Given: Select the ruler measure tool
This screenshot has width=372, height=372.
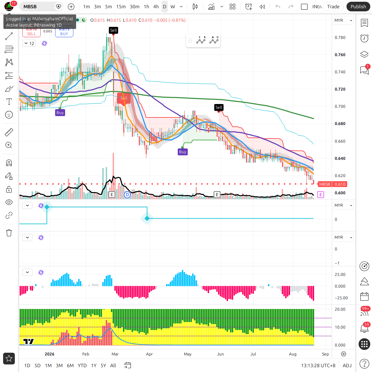Looking at the screenshot, I should click(x=9, y=132).
